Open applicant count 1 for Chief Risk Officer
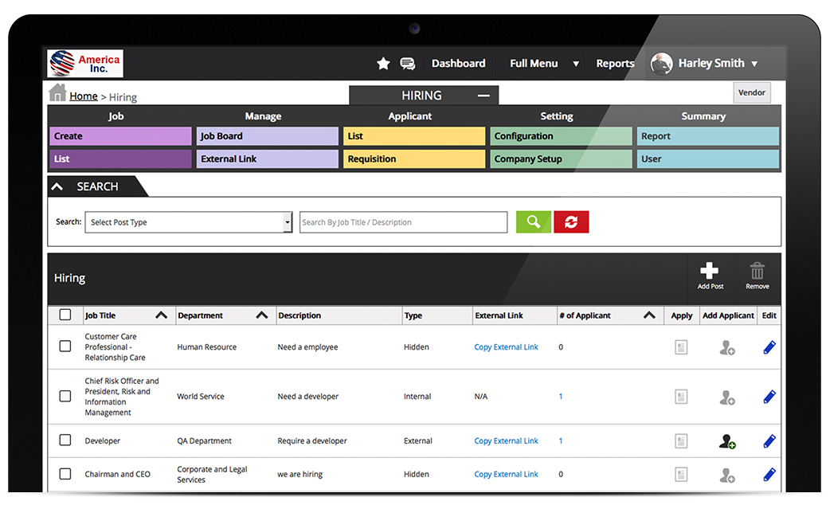Screen dimensions: 830x505 point(561,397)
